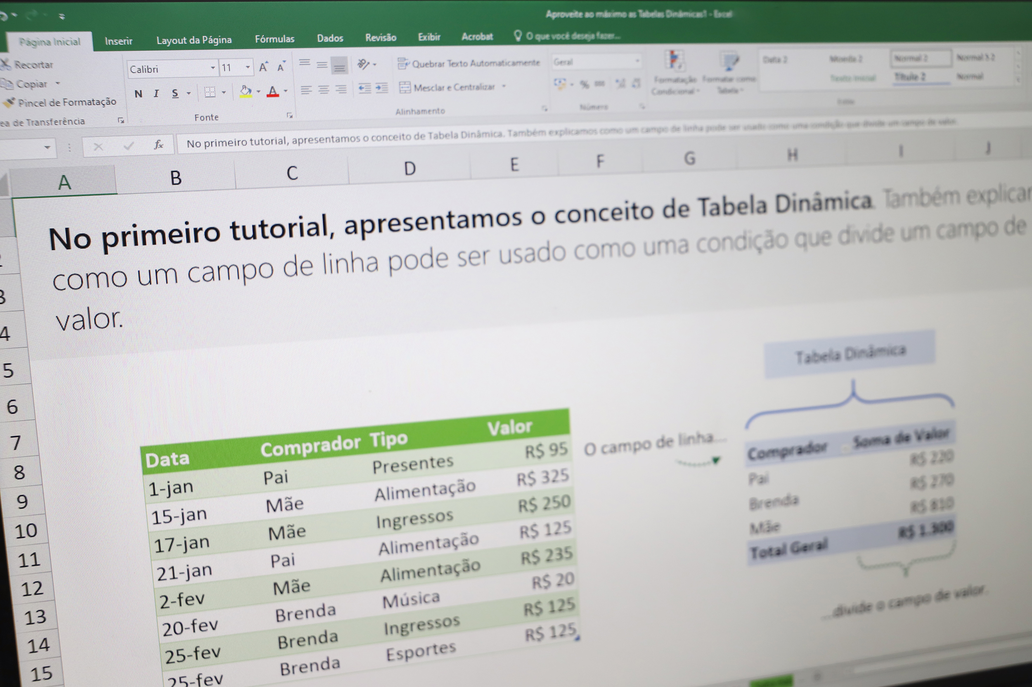Click the text orientation icon

click(x=363, y=64)
